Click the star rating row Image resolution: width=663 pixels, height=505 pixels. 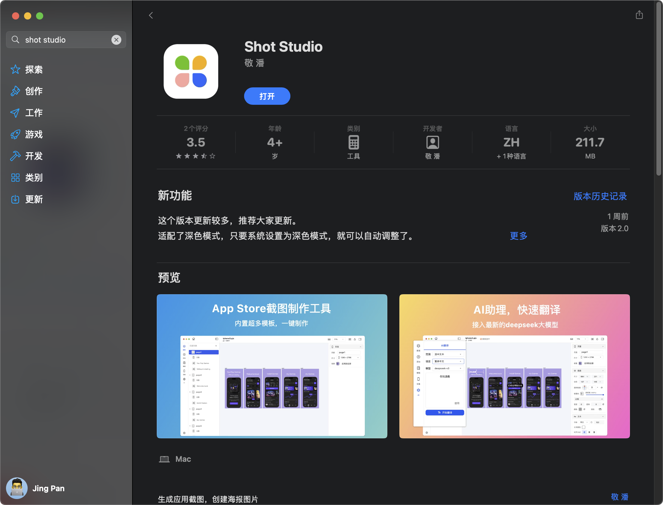click(x=196, y=156)
